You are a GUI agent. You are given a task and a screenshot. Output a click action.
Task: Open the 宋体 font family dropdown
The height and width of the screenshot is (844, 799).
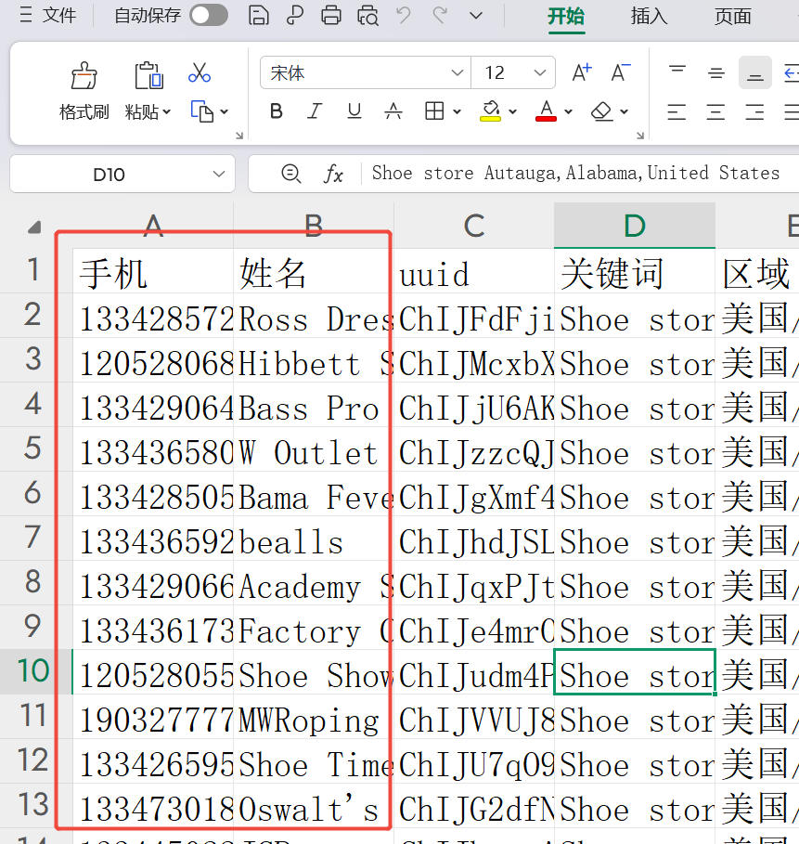[457, 71]
